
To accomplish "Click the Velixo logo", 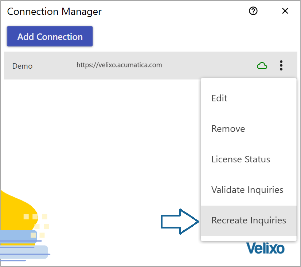I will point(265,248).
